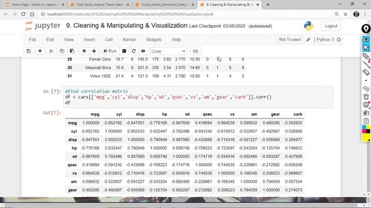Open a new browser tab
This screenshot has height=208, width=371.
click(268, 5)
